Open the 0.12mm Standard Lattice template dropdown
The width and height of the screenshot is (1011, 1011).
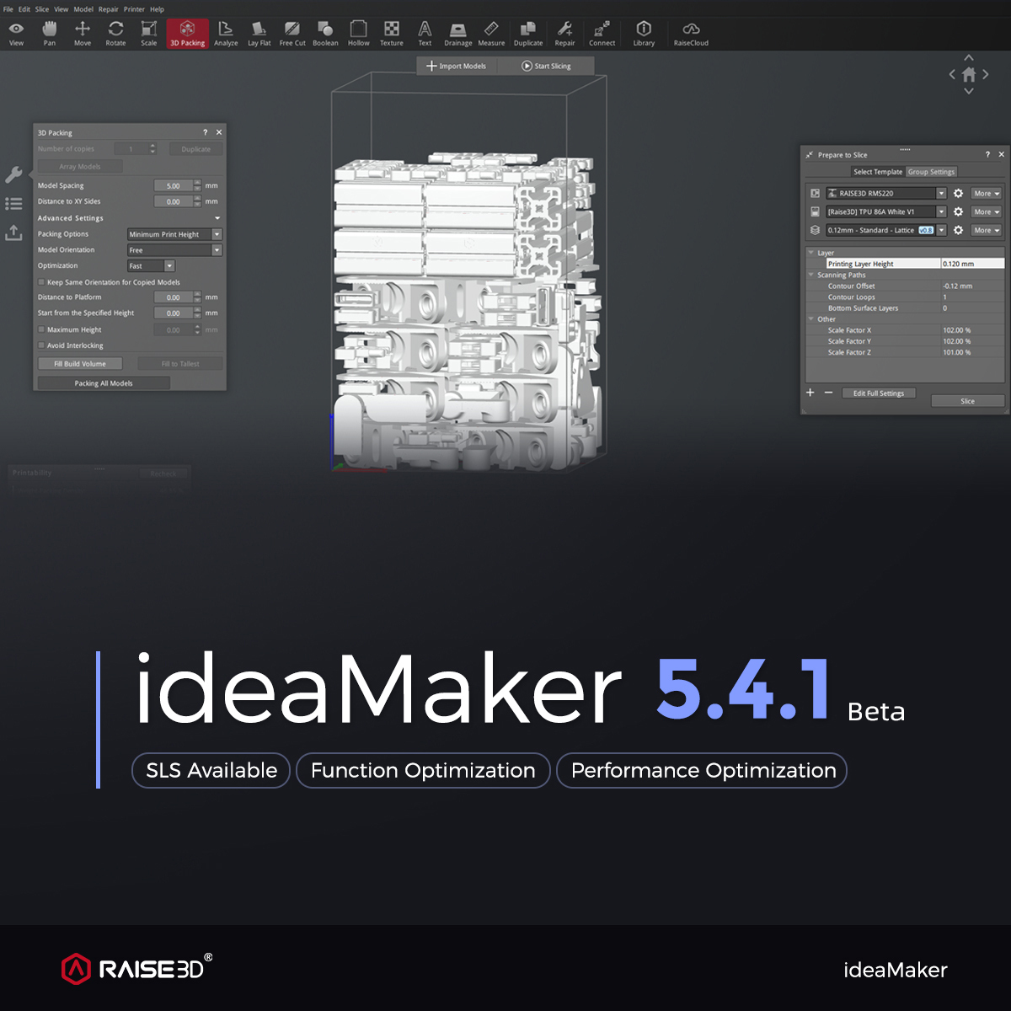[x=886, y=230]
